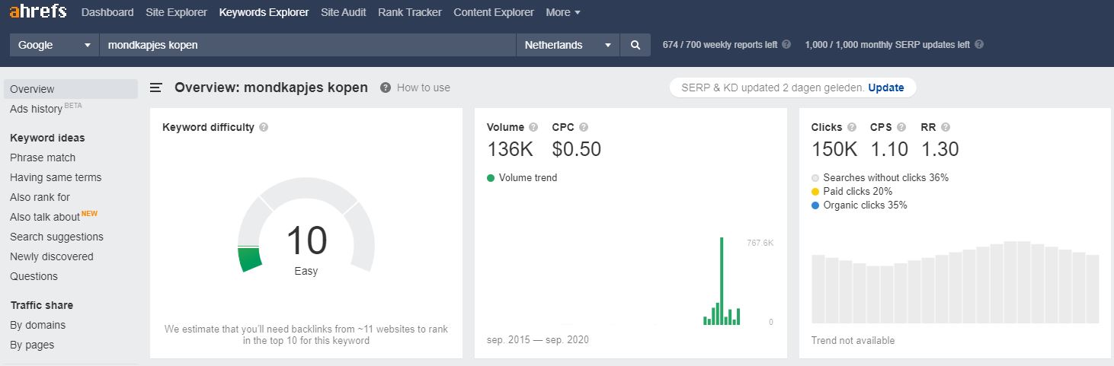Viewport: 1114px width, 366px height.
Task: Select Phrase match keyword ideas
Action: pos(43,158)
